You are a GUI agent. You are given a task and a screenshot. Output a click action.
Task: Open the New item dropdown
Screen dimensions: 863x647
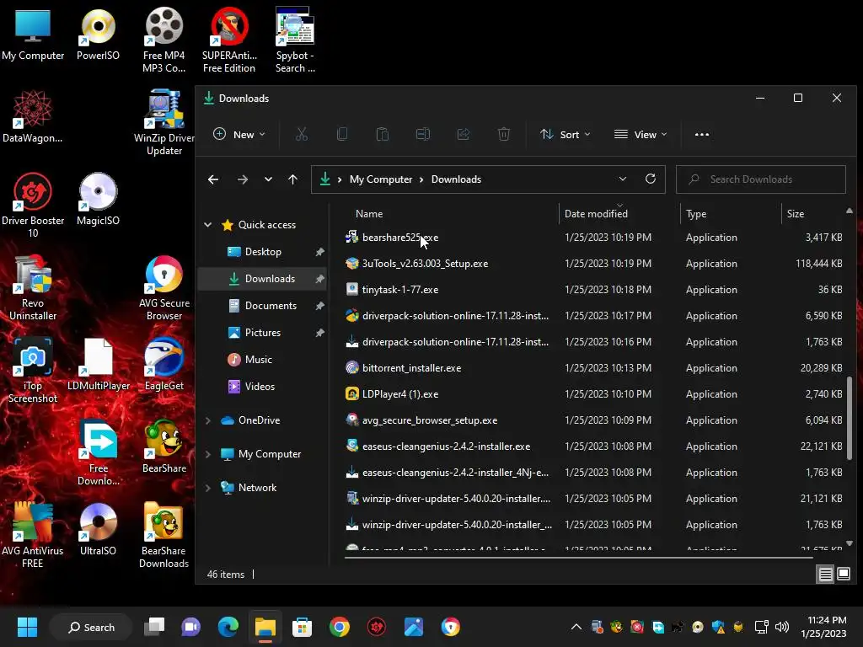(x=239, y=134)
